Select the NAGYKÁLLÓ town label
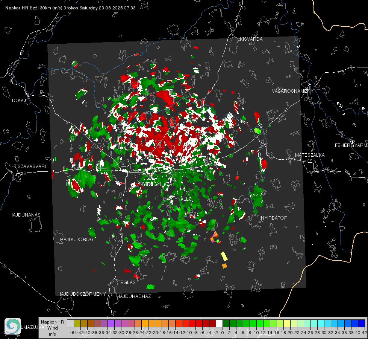The height and width of the screenshot is (339, 368). tap(179, 199)
